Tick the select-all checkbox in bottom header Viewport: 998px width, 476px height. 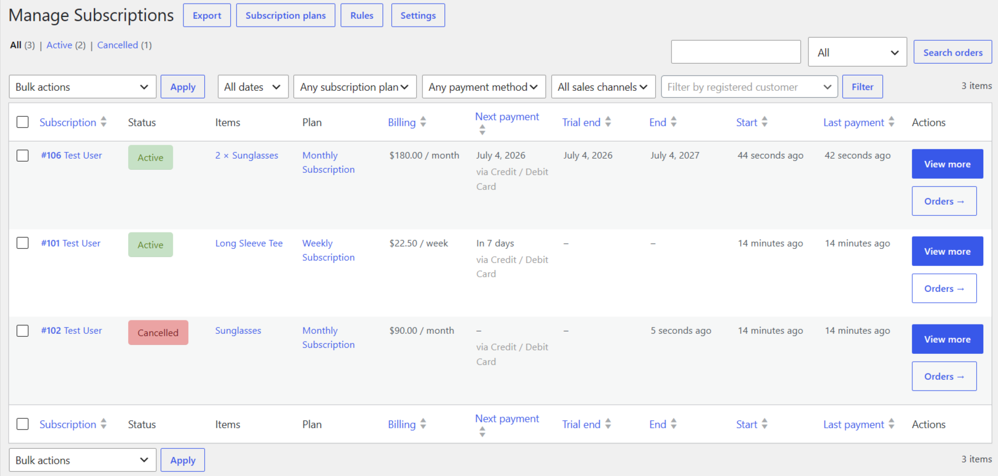pyautogui.click(x=22, y=424)
